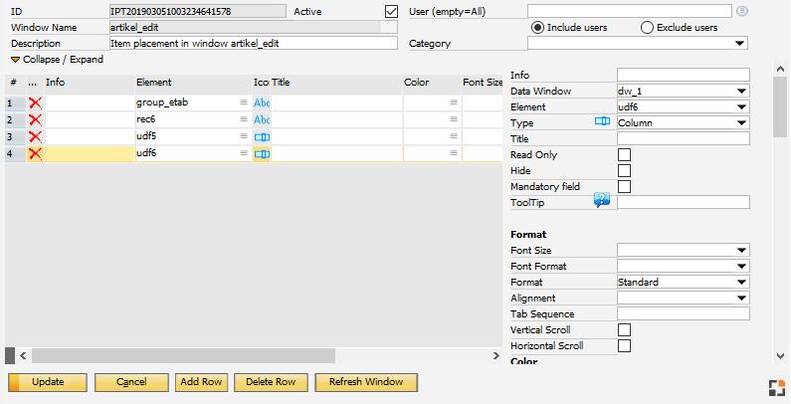The image size is (791, 404).
Task: Open the element list handle for udf6 row
Action: pyautogui.click(x=244, y=153)
